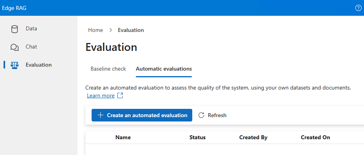Select Evaluation in the sidebar
This screenshot has width=364, height=155.
click(39, 65)
